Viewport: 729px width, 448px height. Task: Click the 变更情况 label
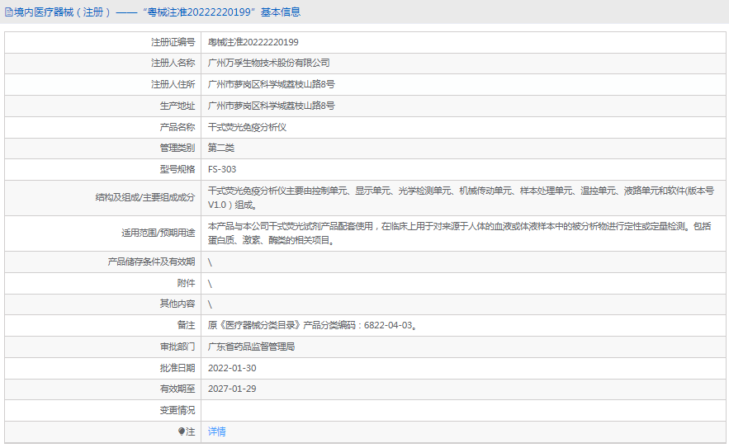(x=178, y=411)
